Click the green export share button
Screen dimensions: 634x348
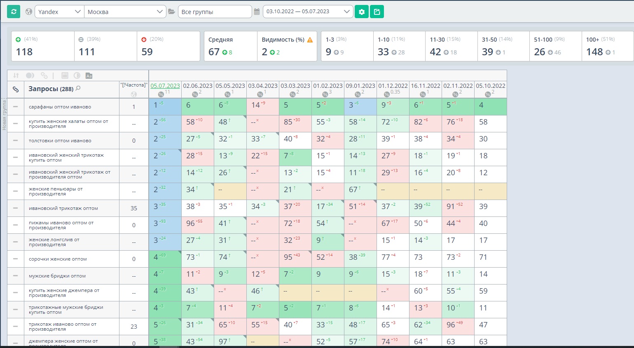(377, 12)
